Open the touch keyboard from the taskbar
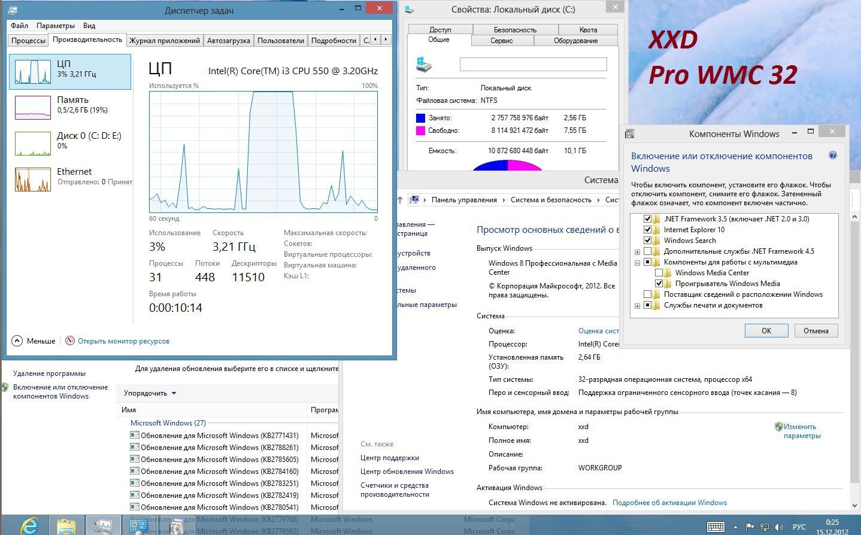 [x=716, y=527]
